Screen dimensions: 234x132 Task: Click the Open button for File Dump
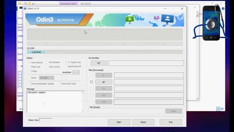[x=173, y=111]
